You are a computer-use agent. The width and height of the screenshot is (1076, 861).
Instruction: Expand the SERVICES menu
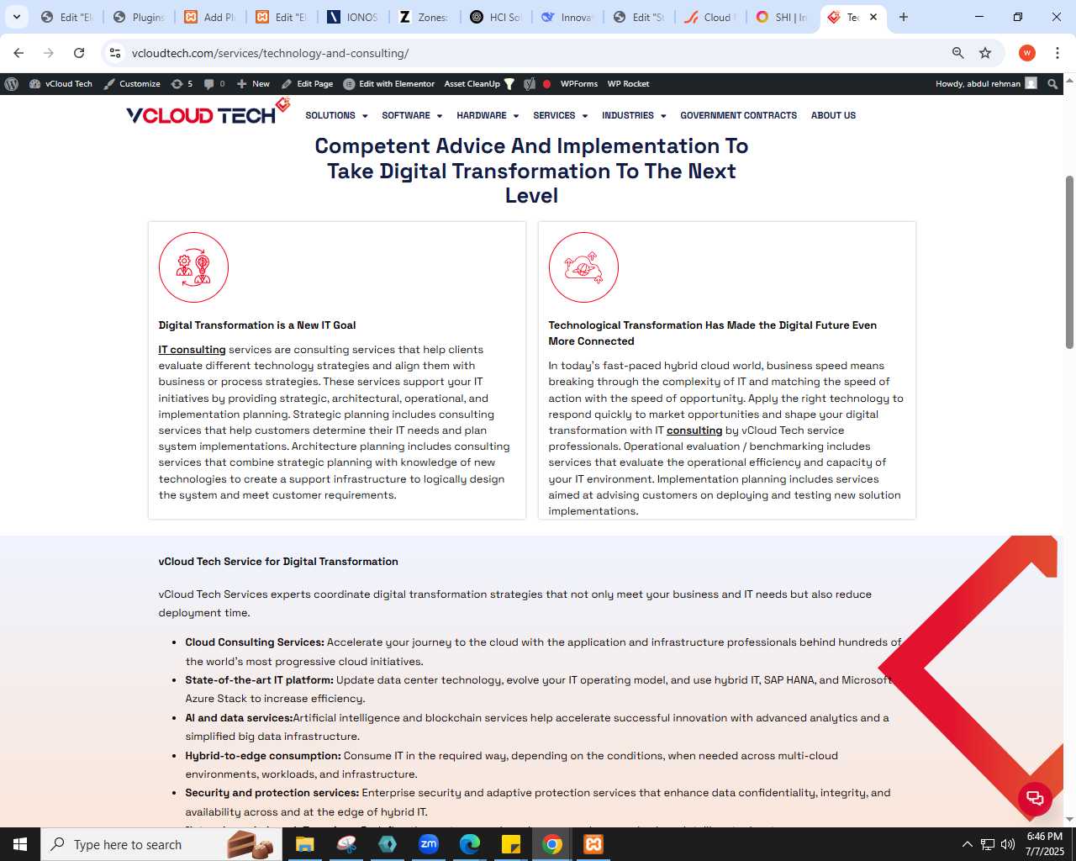click(x=561, y=115)
